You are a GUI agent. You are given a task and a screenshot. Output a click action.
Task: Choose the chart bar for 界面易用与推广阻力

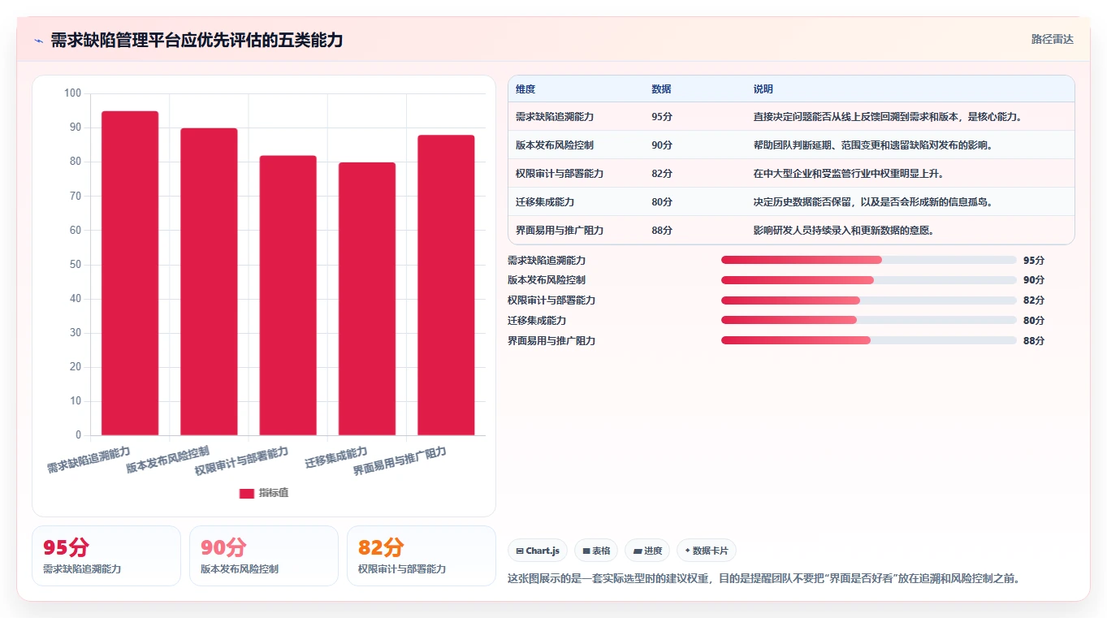coord(446,285)
